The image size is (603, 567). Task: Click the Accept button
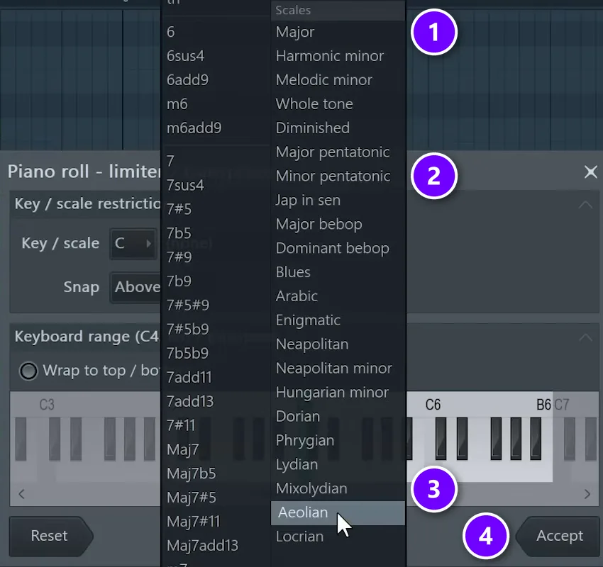tap(558, 536)
